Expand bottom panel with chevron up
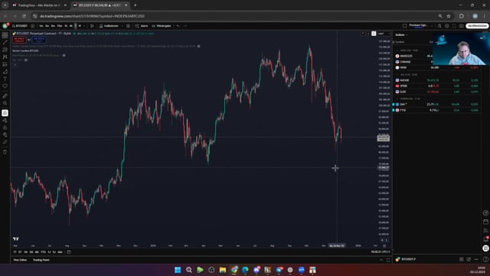Viewport: 490px width, 276px height. tap(381, 260)
